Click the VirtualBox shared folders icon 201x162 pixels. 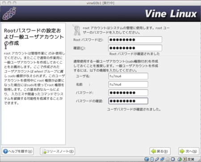(167, 159)
